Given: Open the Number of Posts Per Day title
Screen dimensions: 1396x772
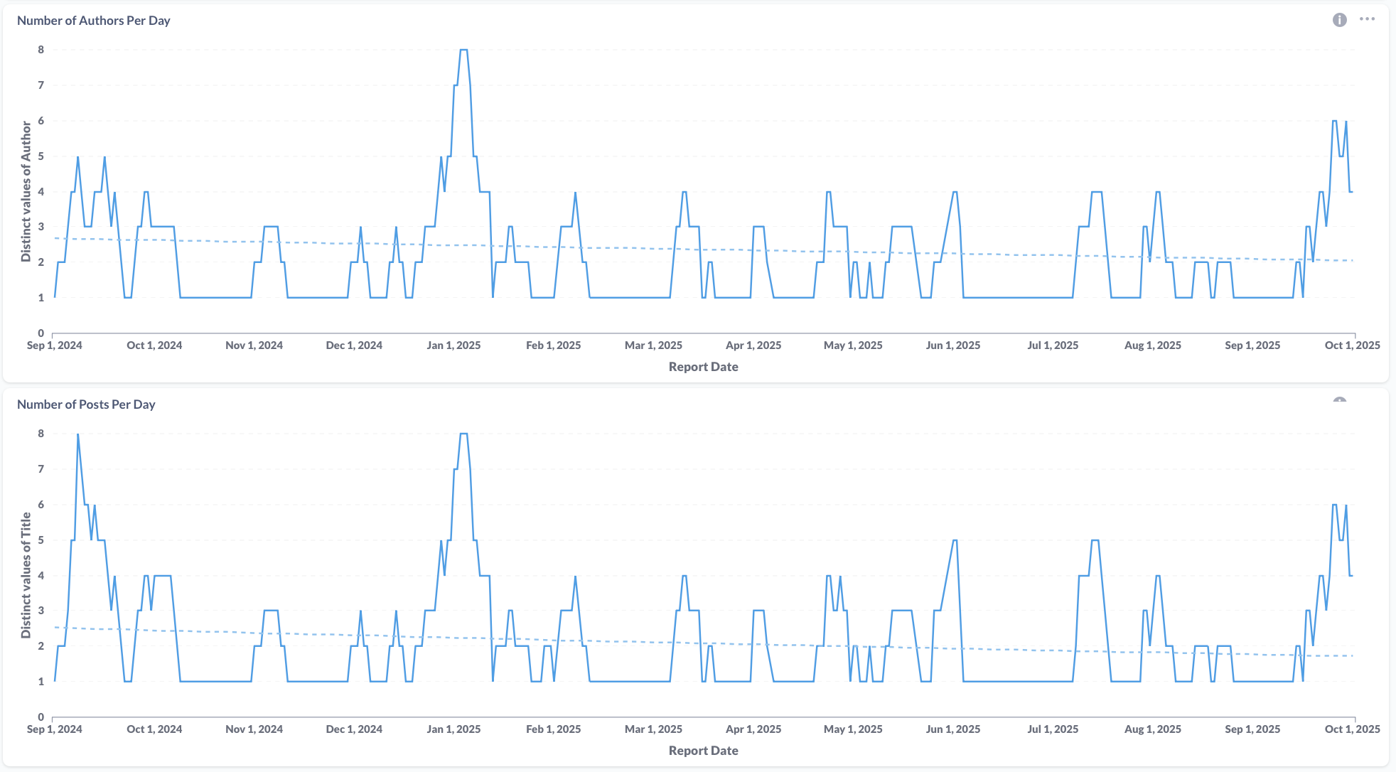Looking at the screenshot, I should pyautogui.click(x=86, y=404).
